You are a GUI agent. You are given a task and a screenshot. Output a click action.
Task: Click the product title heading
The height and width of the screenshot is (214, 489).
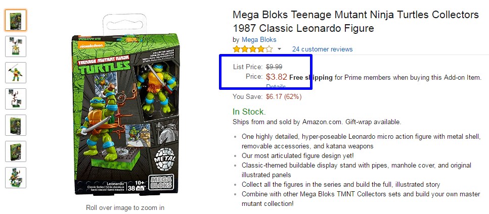tap(355, 22)
